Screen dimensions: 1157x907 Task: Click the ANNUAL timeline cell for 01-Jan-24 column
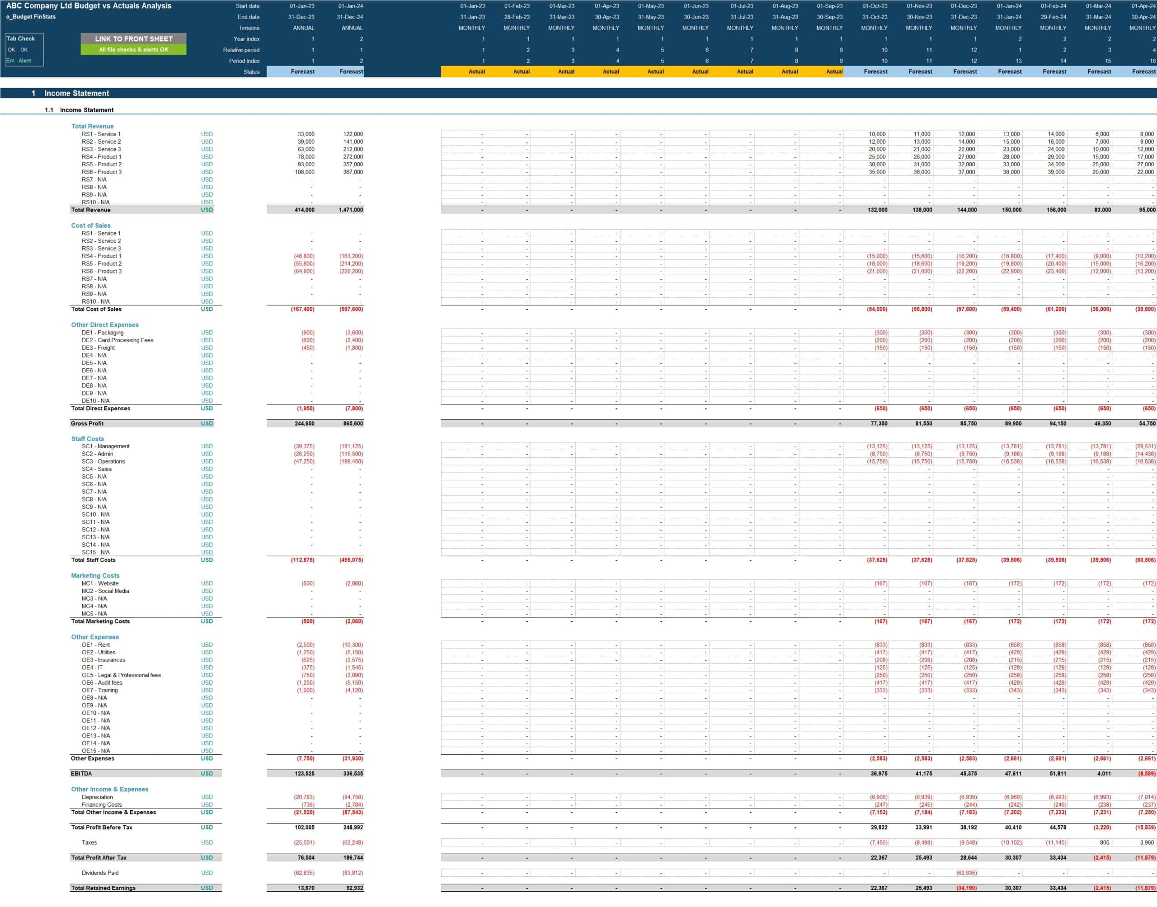click(x=352, y=28)
